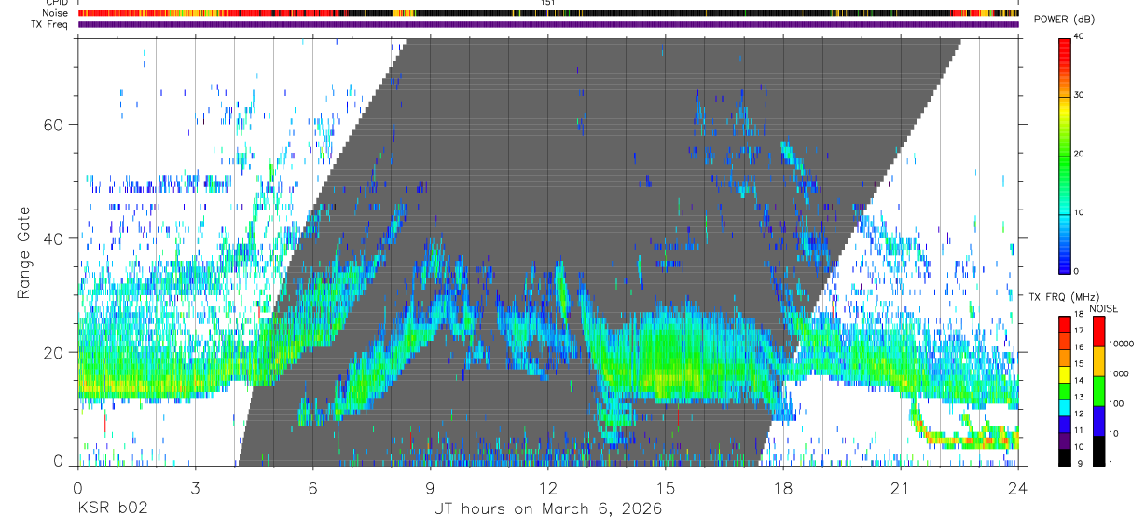1145x528 pixels.
Task: Click the "14" MHz label in the TX FRQ legend
Action: tap(1078, 380)
